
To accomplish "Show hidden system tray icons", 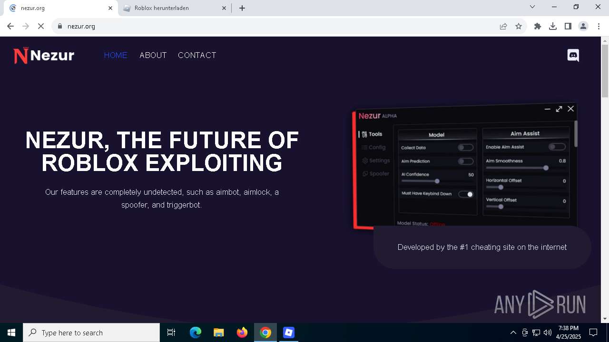I will [513, 332].
